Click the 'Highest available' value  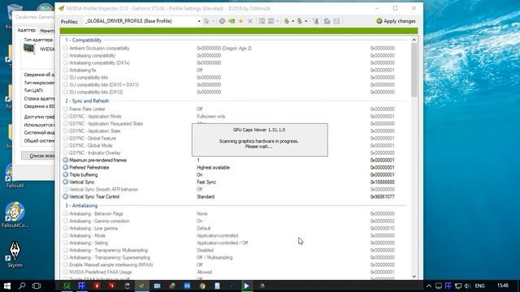[x=213, y=168]
